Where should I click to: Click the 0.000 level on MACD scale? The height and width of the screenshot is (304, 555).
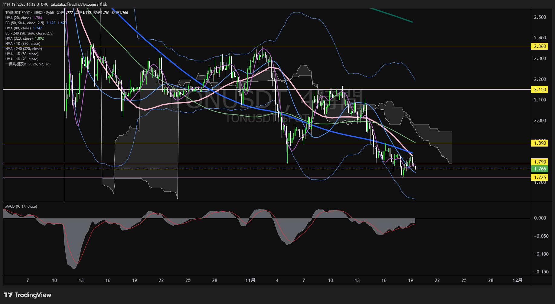pyautogui.click(x=540, y=218)
